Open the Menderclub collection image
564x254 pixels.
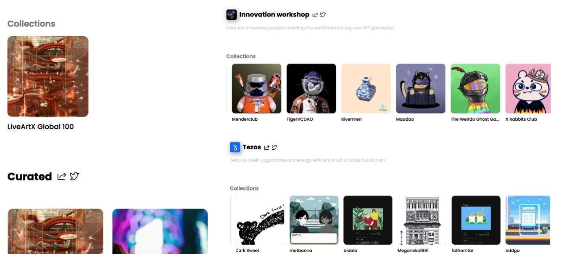(x=256, y=89)
